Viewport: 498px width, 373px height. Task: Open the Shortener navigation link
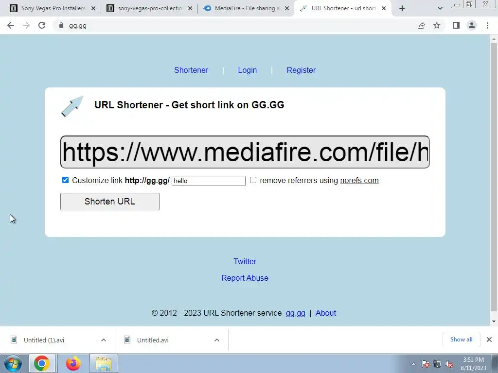tap(191, 70)
